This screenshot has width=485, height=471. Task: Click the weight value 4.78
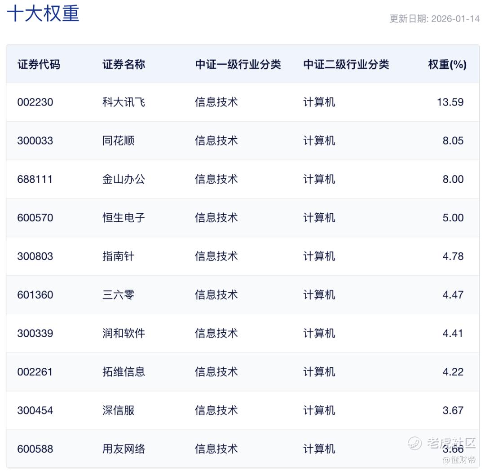click(x=453, y=256)
